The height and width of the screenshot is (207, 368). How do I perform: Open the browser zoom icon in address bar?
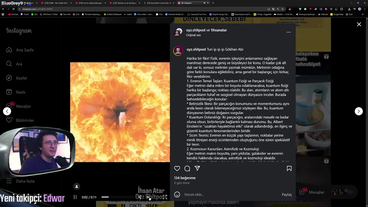pyautogui.click(x=278, y=9)
